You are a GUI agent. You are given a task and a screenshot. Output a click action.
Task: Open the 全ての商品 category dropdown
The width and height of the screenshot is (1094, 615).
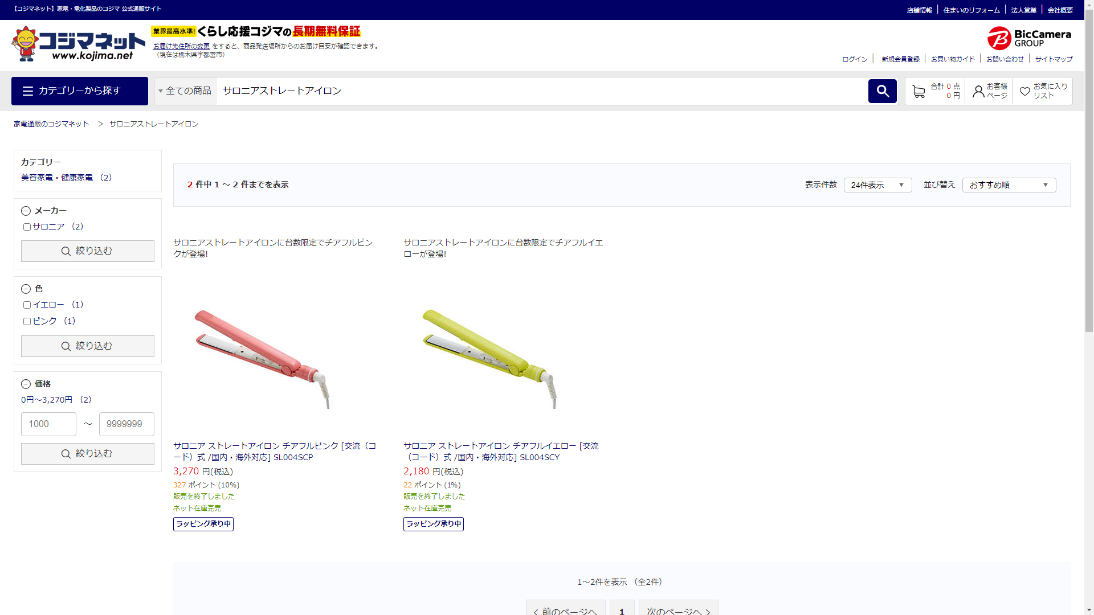[x=185, y=91]
